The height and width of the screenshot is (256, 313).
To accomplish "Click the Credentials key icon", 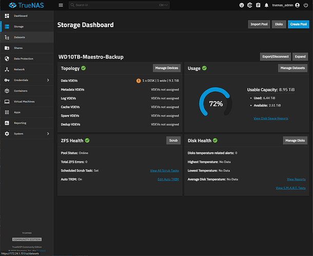I will (x=7, y=80).
